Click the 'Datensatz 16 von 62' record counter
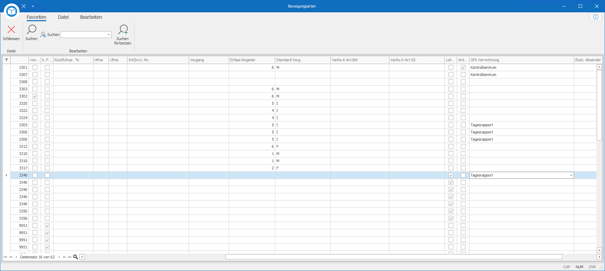The image size is (605, 271). click(x=37, y=257)
